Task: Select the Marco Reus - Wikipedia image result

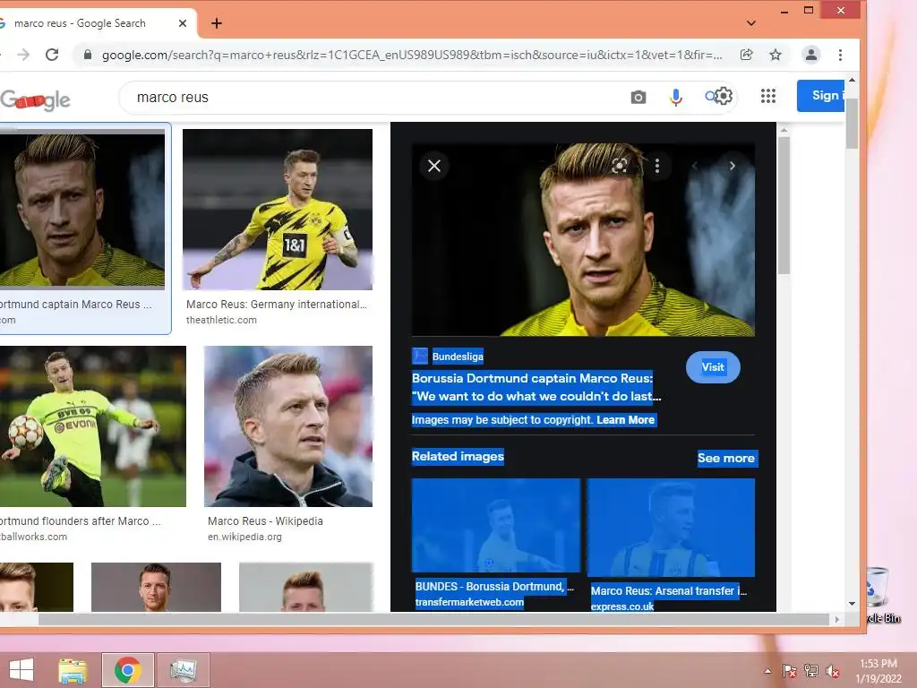Action: click(x=287, y=426)
